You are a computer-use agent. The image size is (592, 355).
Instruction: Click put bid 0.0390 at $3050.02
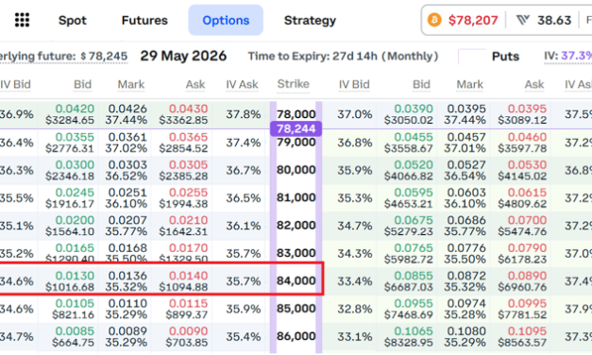tap(409, 114)
